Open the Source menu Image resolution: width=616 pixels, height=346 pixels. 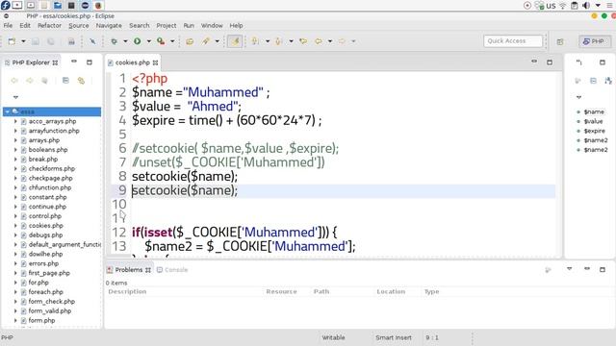point(79,26)
